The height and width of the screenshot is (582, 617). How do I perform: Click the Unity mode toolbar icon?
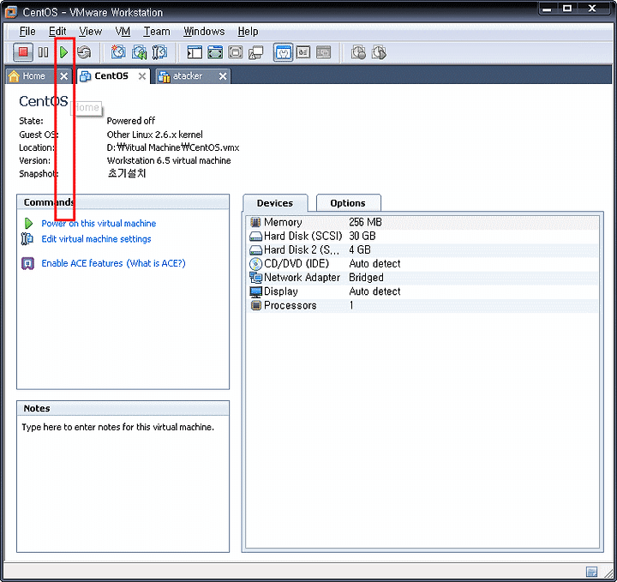pos(255,52)
